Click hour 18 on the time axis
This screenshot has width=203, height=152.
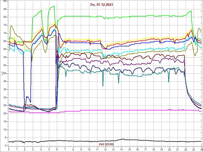153,150
